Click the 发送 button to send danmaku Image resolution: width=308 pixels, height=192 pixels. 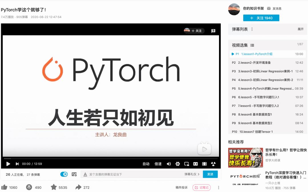[210, 174]
